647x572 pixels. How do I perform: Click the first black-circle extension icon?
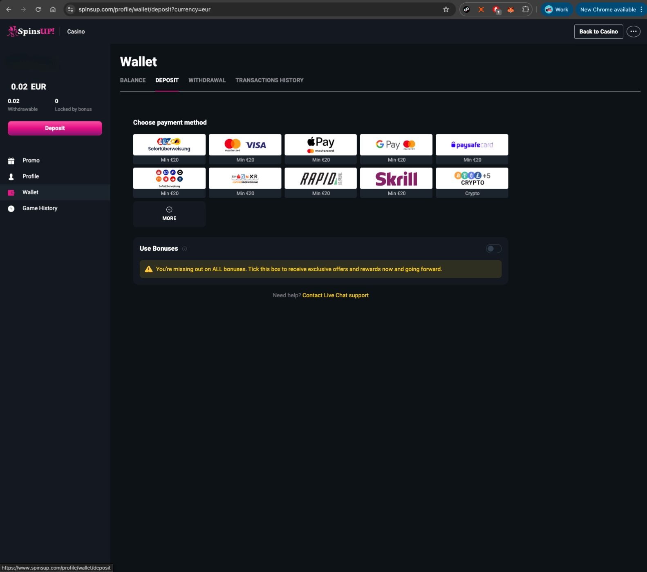466,9
